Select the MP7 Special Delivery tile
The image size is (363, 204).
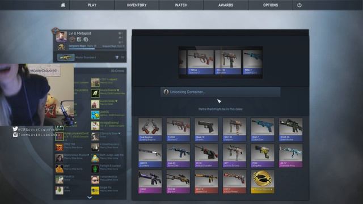click(x=234, y=156)
